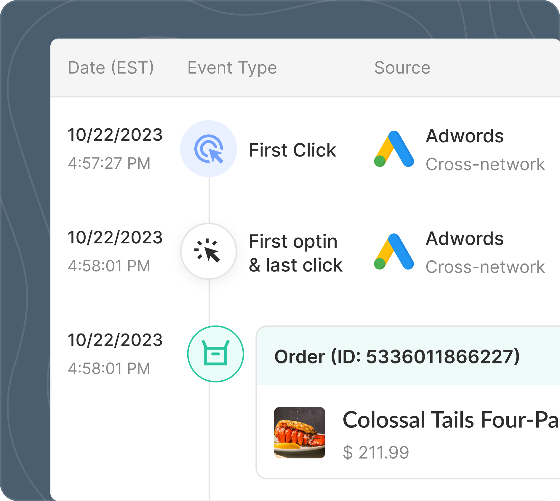Screen dimensions: 560x501
Task: Click Cross-network text in First Click row
Action: 485,164
